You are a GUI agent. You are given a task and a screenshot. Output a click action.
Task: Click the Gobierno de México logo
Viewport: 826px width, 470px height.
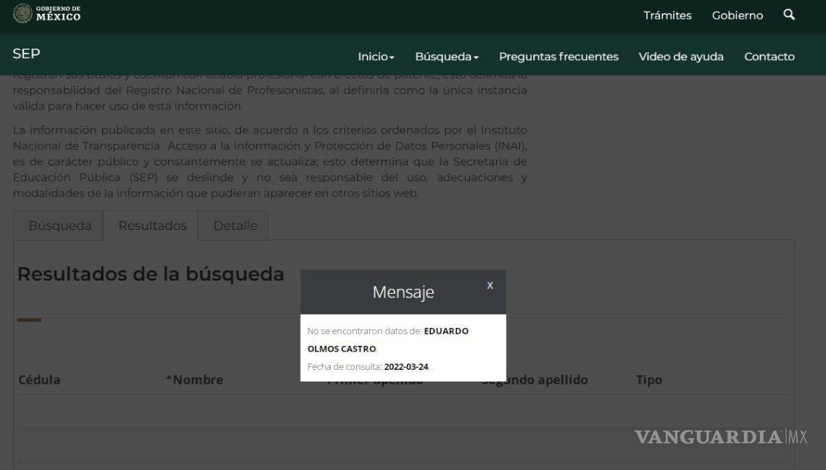tap(47, 14)
